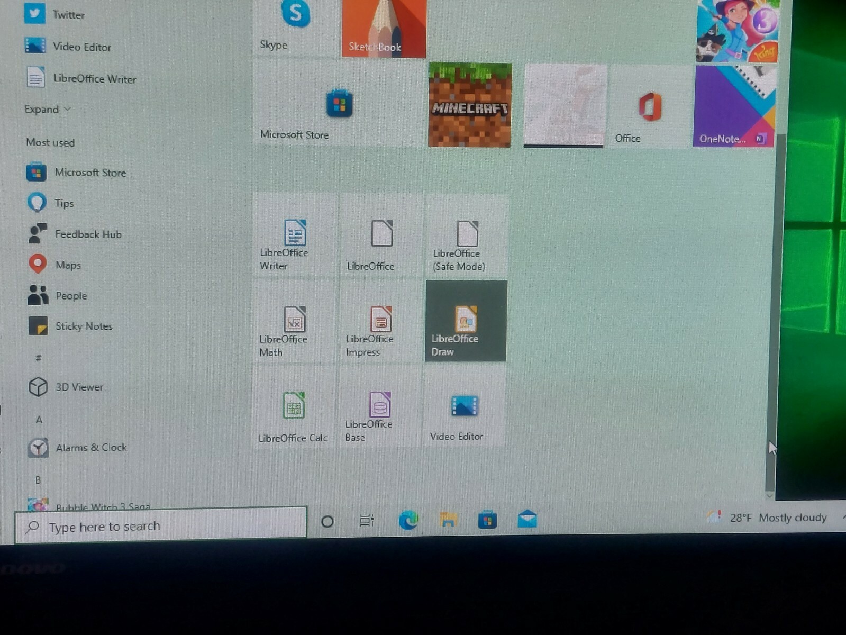Open the LibreOffice (Safe Mode) tile

point(467,236)
